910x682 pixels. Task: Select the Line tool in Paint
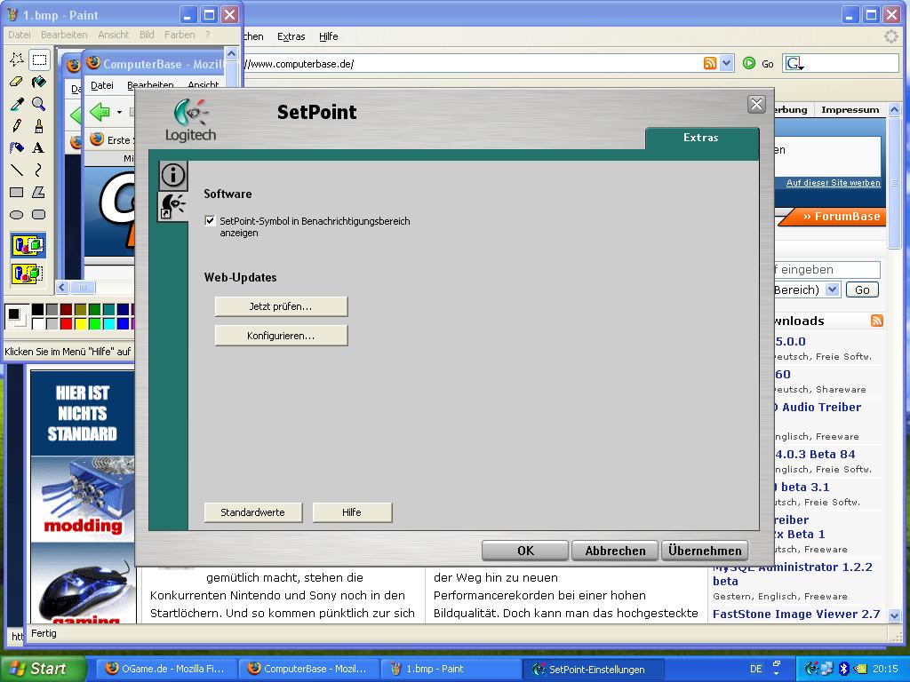pyautogui.click(x=17, y=170)
